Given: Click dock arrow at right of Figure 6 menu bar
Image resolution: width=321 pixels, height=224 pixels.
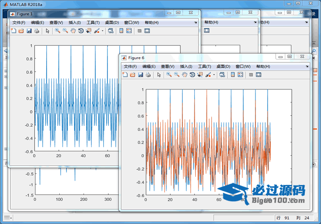Looking at the screenshot, I should point(307,66).
